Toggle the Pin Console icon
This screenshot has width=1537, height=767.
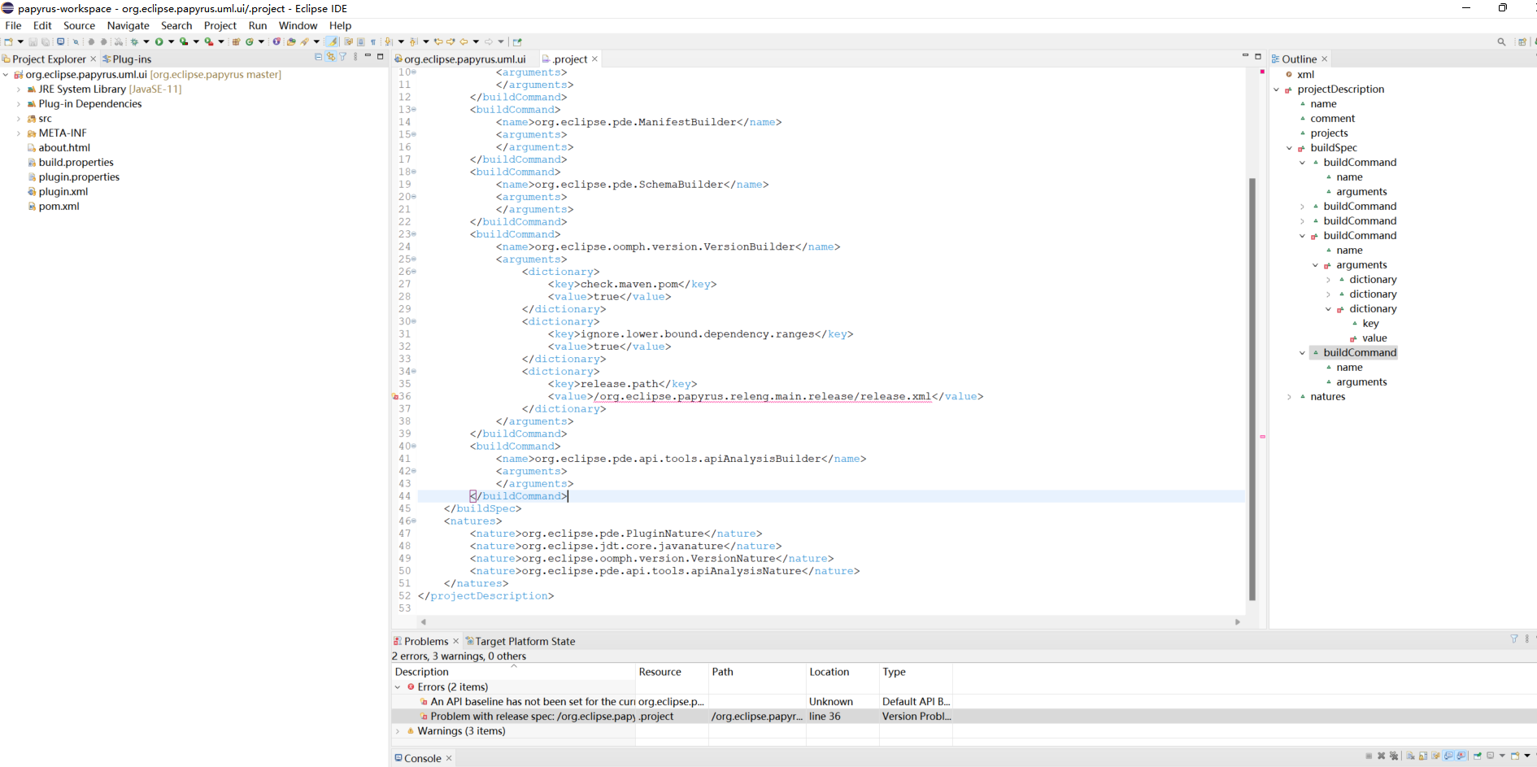[x=1478, y=756]
